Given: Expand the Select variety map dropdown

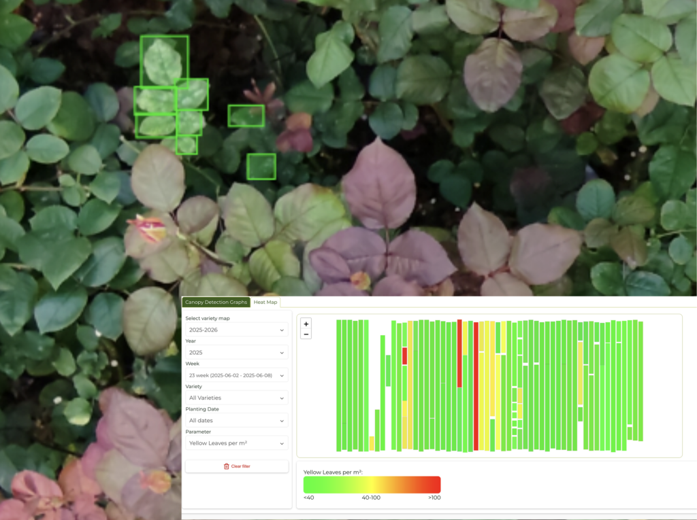Looking at the screenshot, I should 236,330.
